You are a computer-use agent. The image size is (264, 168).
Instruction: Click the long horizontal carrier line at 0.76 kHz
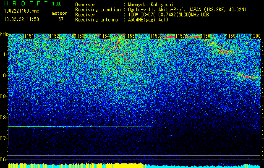tap(79, 126)
